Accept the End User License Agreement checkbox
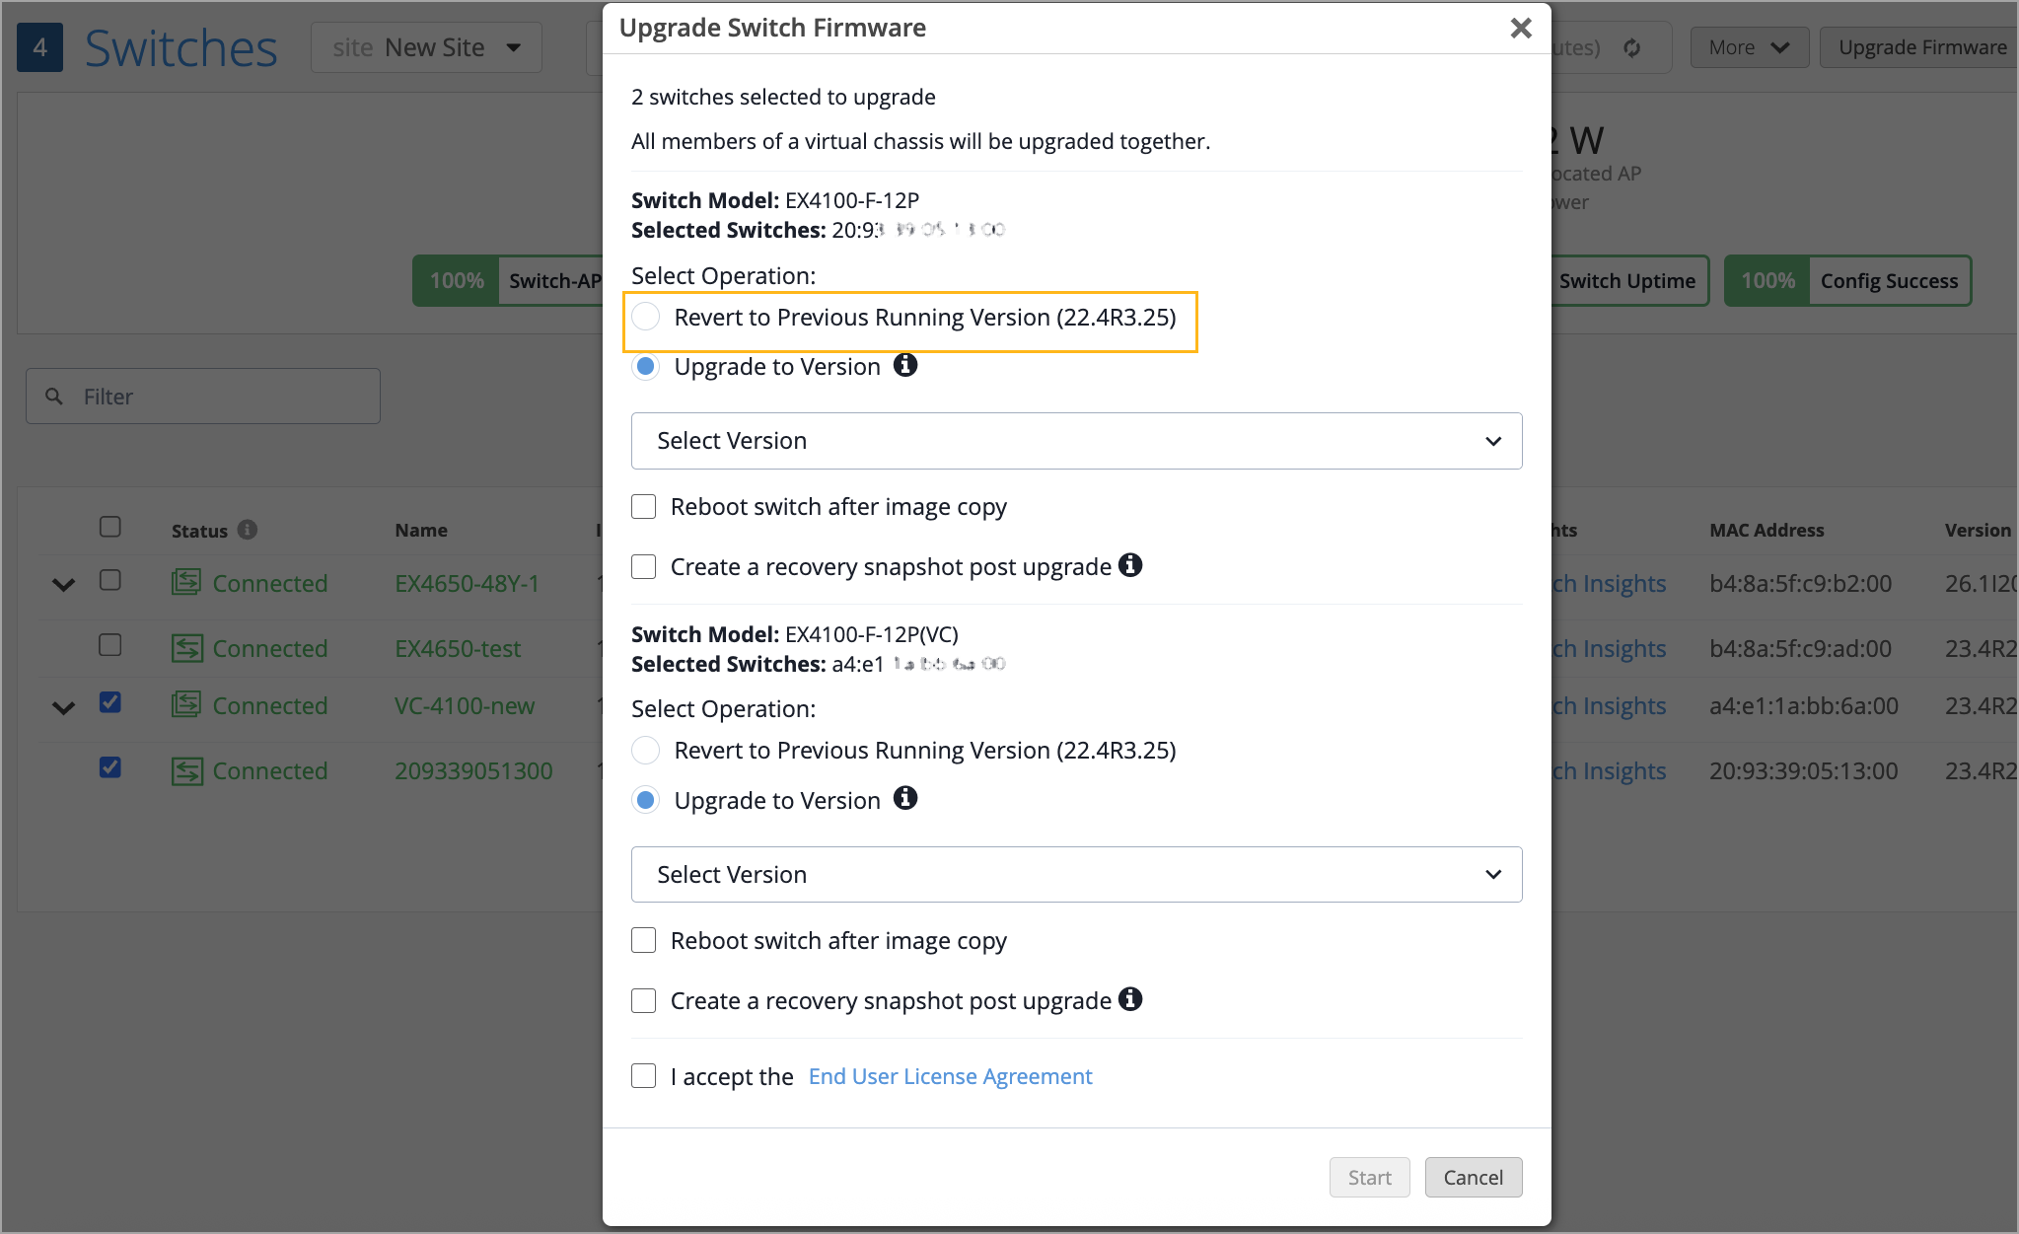 [x=644, y=1076]
